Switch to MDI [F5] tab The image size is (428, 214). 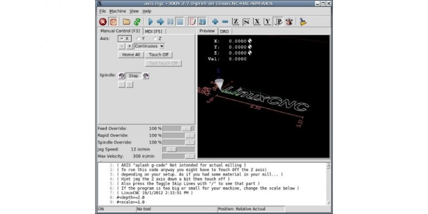click(153, 31)
